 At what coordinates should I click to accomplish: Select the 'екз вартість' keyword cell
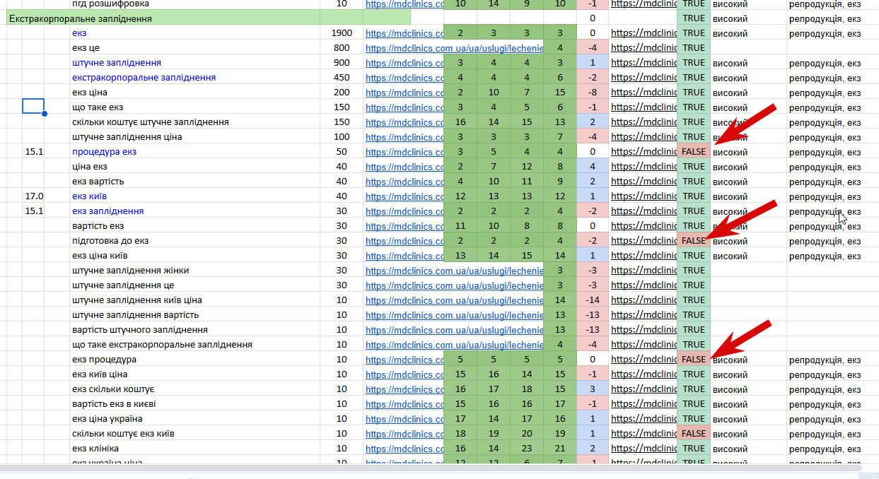(x=196, y=182)
